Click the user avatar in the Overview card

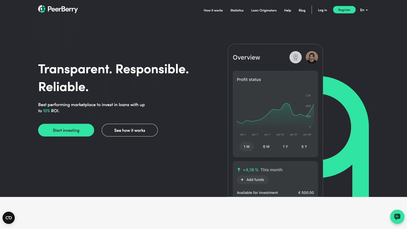pyautogui.click(x=312, y=57)
